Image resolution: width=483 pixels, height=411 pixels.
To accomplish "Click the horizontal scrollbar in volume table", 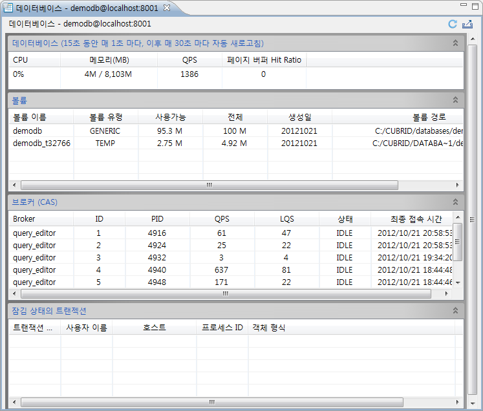I will pyautogui.click(x=208, y=185).
